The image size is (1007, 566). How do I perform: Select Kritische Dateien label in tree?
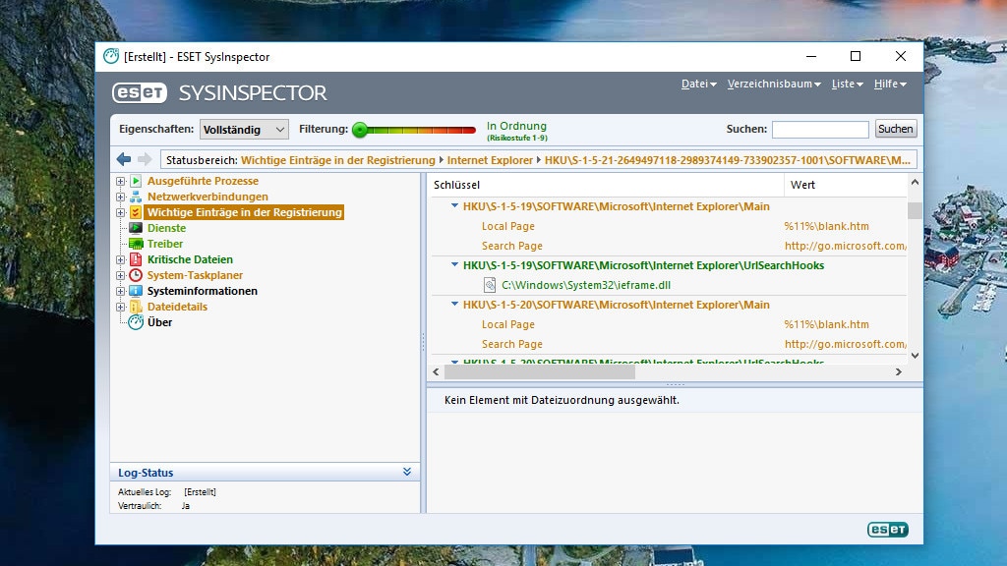(x=190, y=259)
